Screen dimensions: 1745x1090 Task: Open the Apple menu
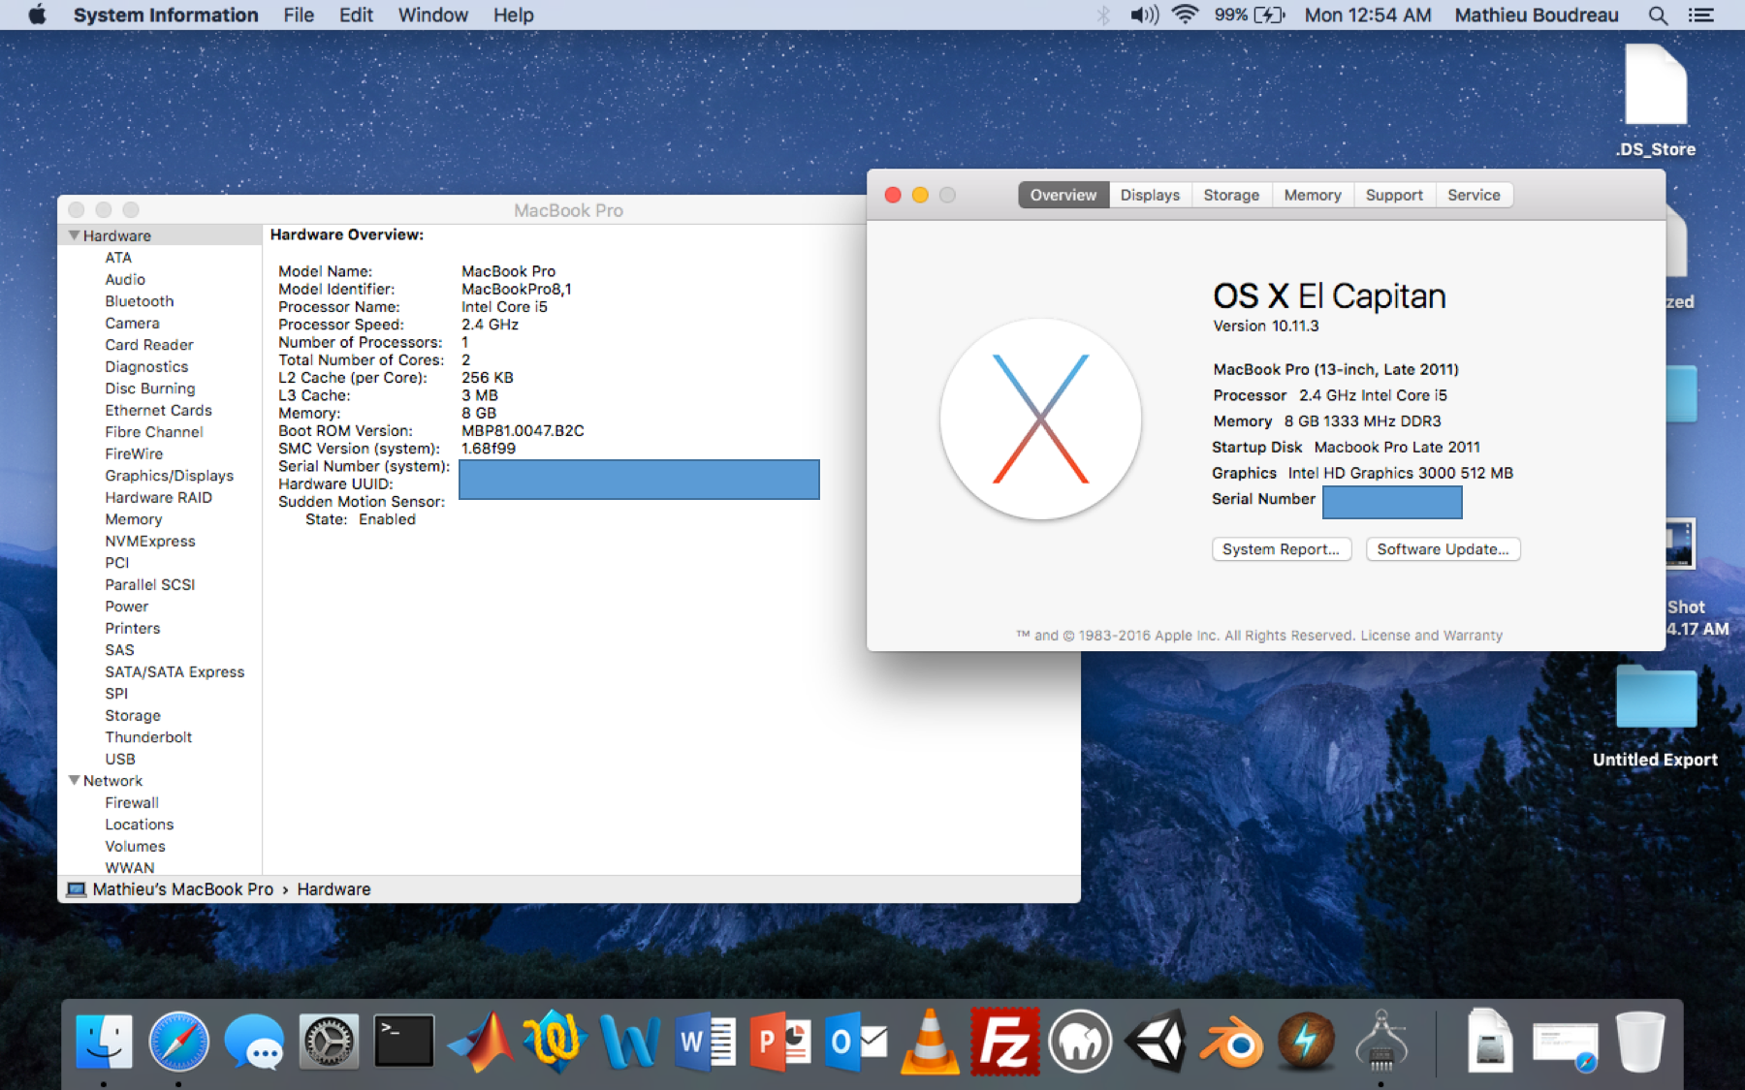(37, 15)
